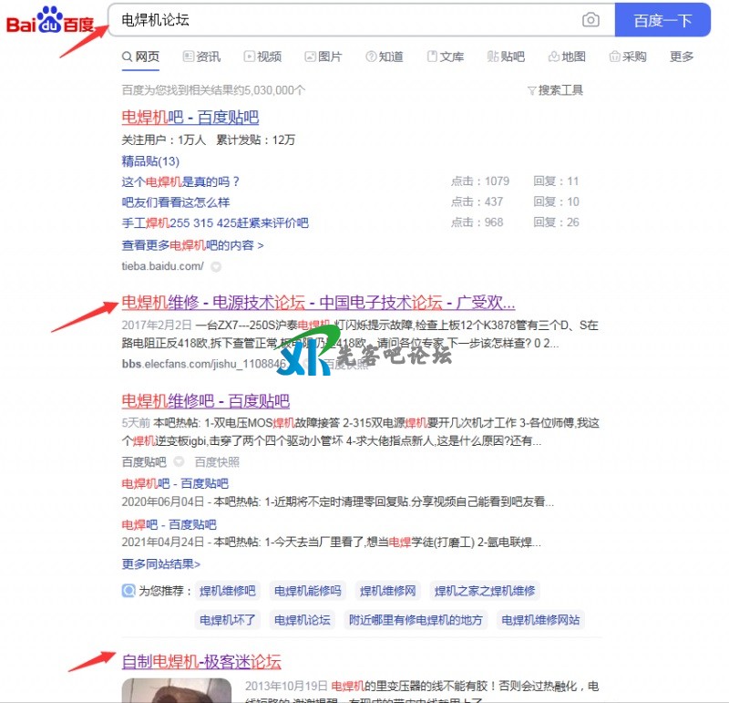The height and width of the screenshot is (703, 729).
Task: Open the 图片 search tab
Action: [x=323, y=57]
